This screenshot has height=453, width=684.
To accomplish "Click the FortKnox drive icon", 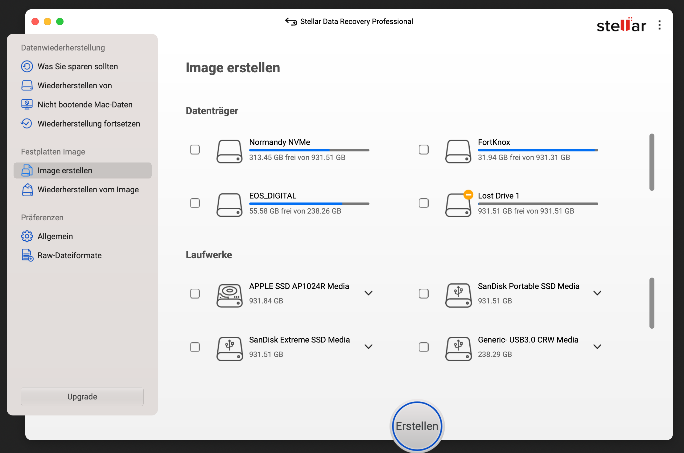I will click(x=458, y=151).
